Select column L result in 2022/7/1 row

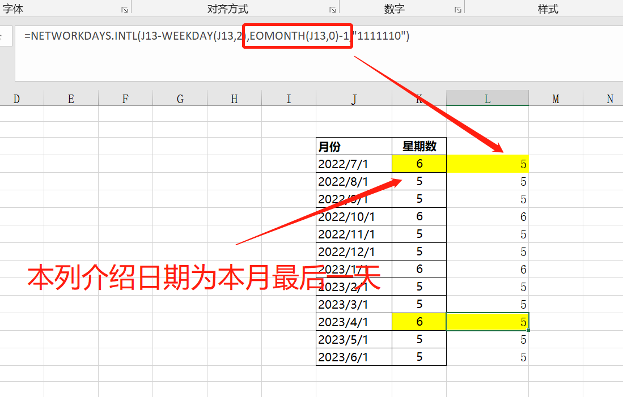click(488, 164)
